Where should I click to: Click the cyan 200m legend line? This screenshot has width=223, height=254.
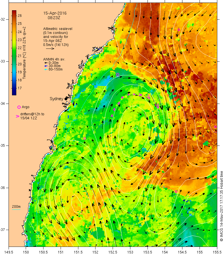16,209
